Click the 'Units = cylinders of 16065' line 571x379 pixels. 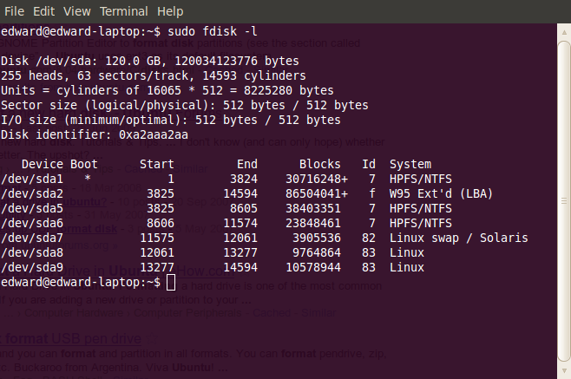[167, 91]
